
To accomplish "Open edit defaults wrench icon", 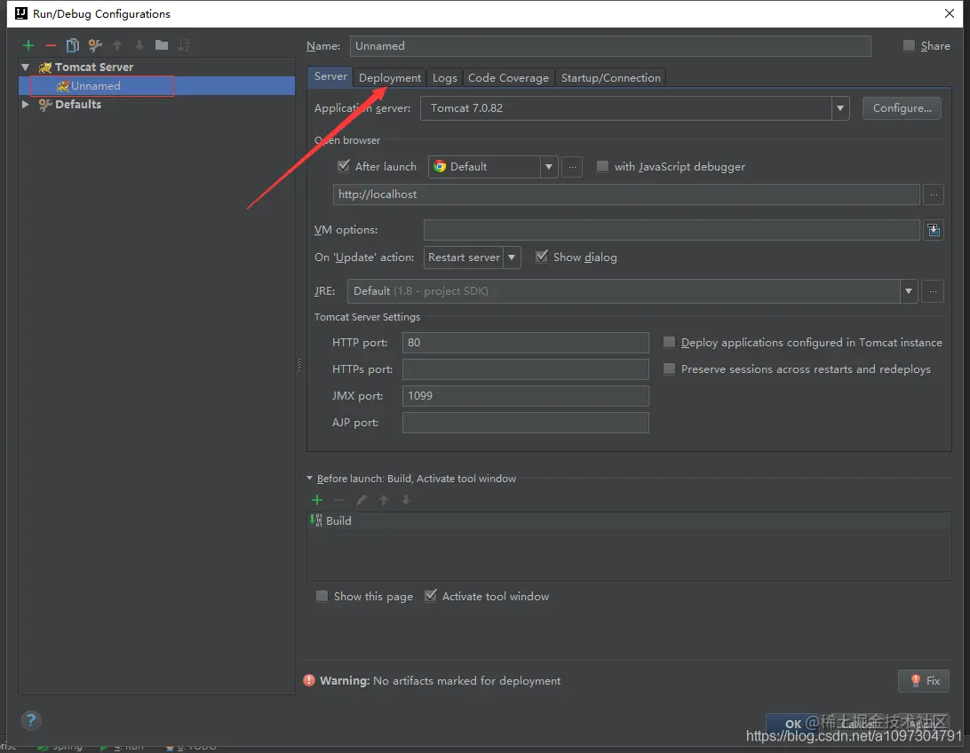I will pos(95,45).
